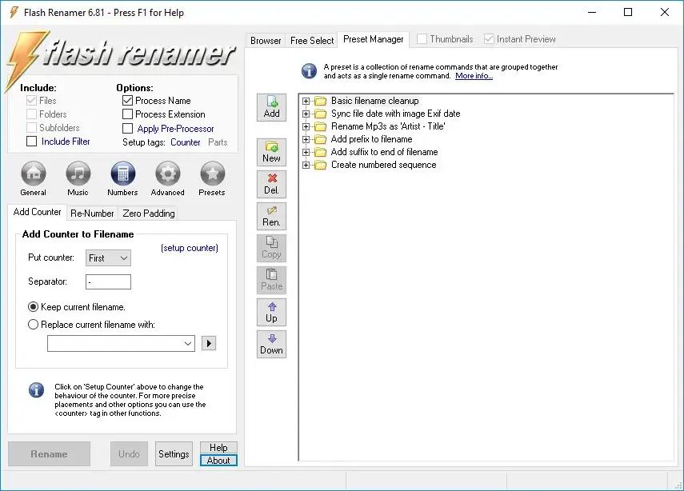Click into the Separator text field
Image resolution: width=684 pixels, height=491 pixels.
tap(108, 282)
